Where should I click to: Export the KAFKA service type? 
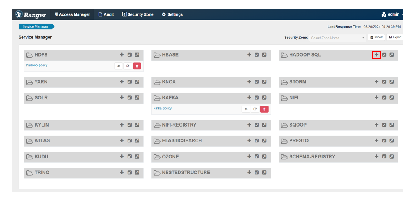(264, 98)
